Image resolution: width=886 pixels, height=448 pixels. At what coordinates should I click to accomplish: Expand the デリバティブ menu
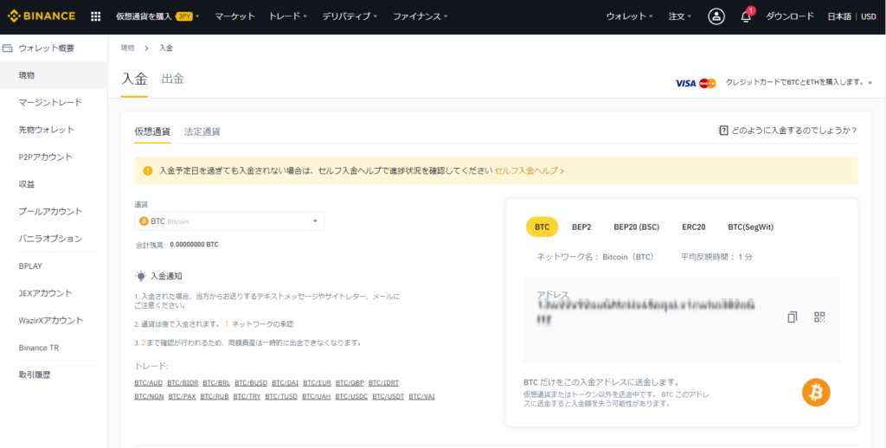coord(350,16)
